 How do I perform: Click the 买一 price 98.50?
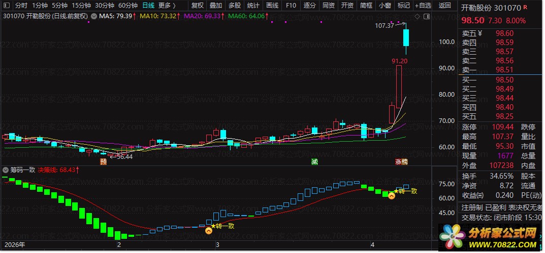pyautogui.click(x=504, y=80)
